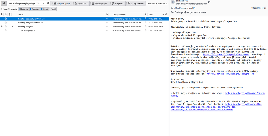Toggle the pin filter bar button
This screenshot has width=268, height=136.
pyautogui.click(x=4, y=3)
